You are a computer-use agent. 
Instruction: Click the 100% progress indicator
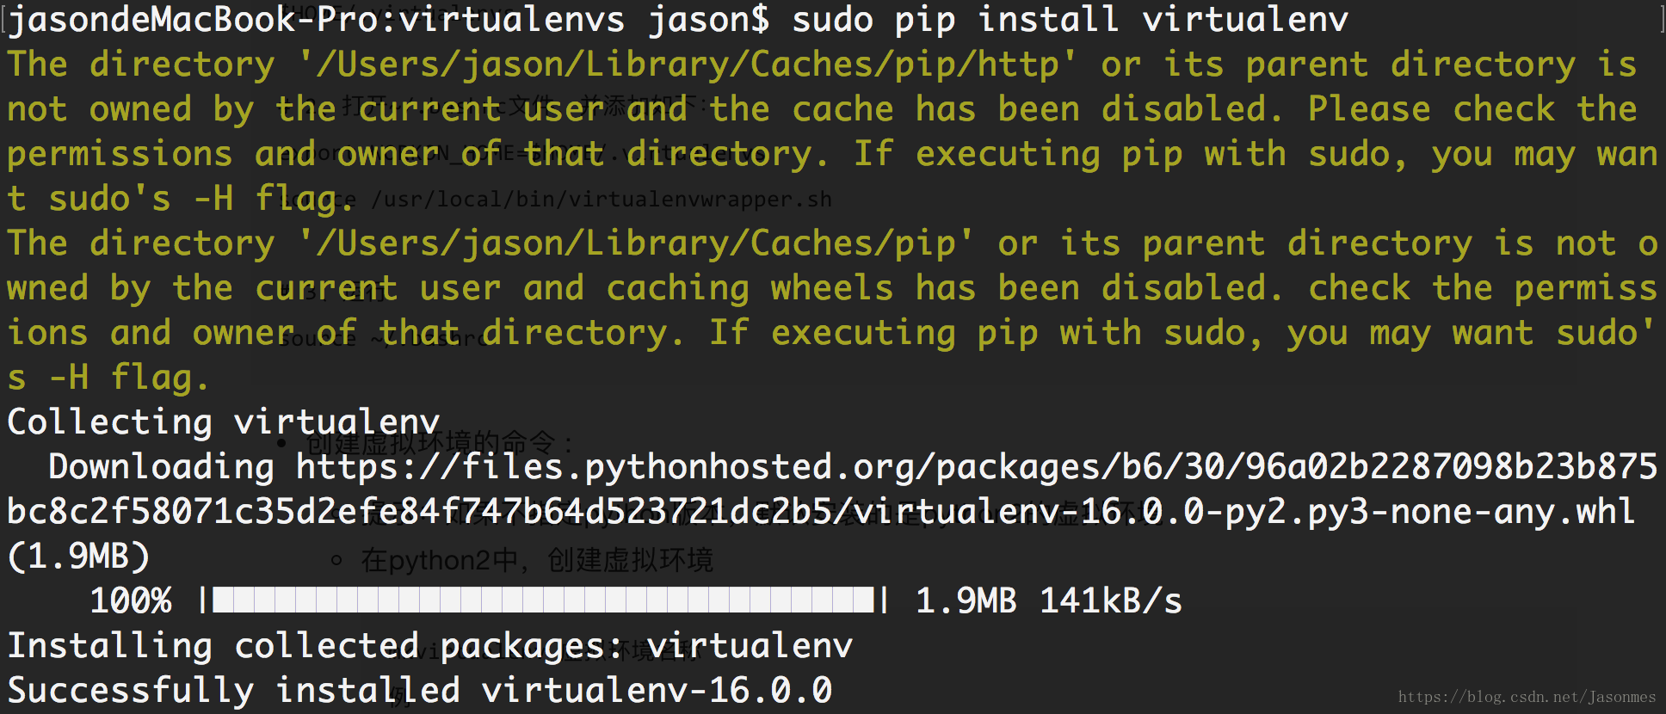(131, 600)
